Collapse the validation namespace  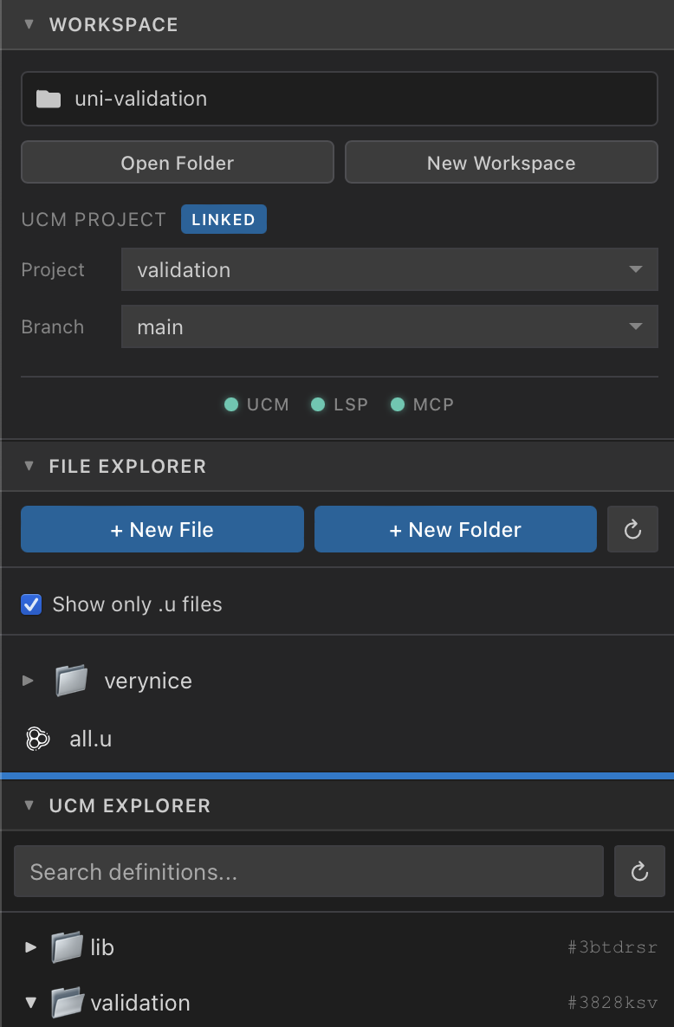coord(30,1003)
